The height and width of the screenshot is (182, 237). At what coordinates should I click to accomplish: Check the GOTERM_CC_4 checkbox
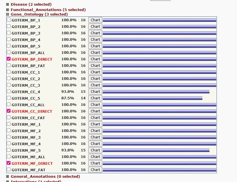click(9, 91)
